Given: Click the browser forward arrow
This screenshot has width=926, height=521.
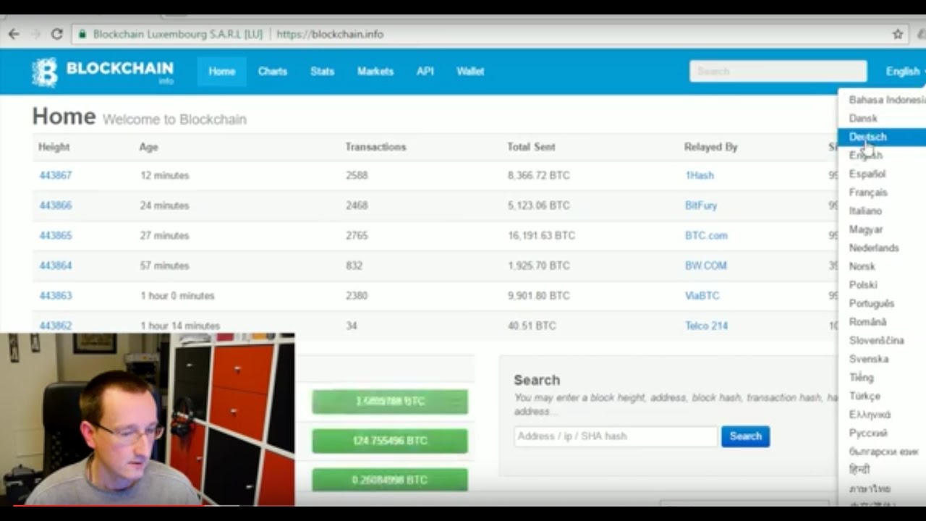Looking at the screenshot, I should (35, 34).
